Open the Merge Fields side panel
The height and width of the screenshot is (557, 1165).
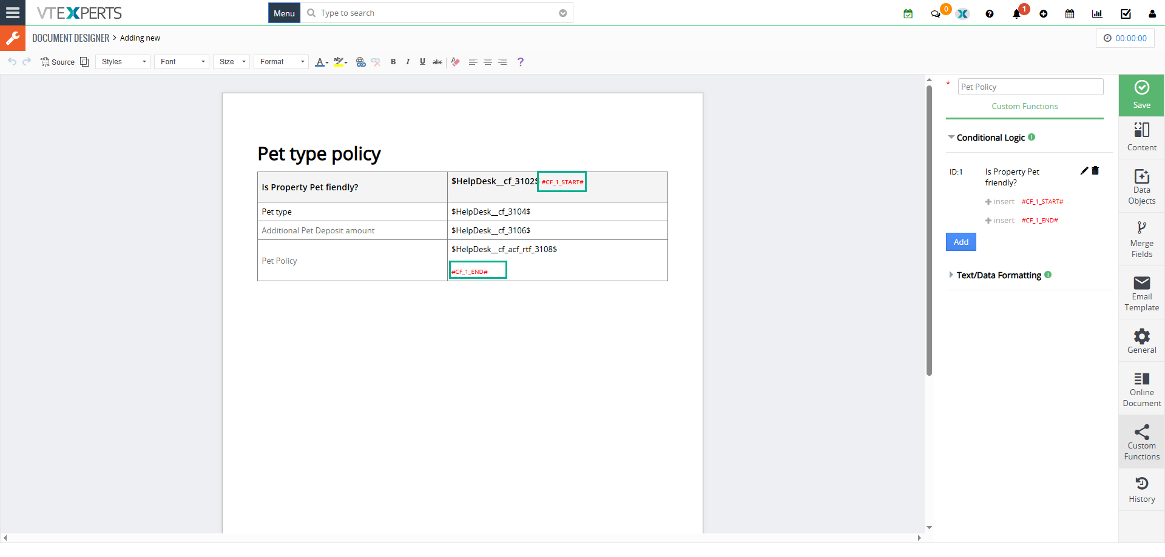coord(1141,239)
